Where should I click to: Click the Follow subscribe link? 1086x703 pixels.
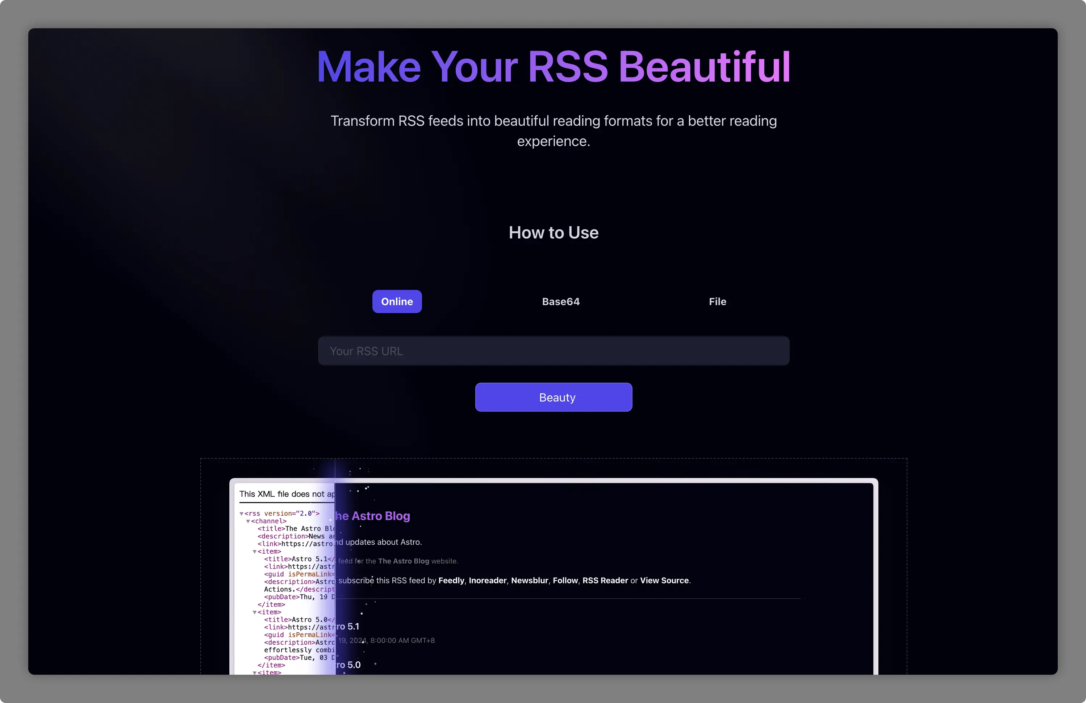(565, 580)
